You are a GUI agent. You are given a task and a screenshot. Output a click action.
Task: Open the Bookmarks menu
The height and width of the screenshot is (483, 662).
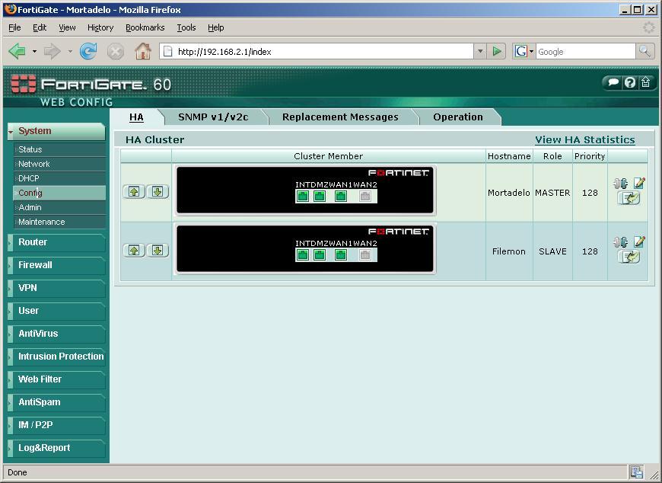pos(145,27)
